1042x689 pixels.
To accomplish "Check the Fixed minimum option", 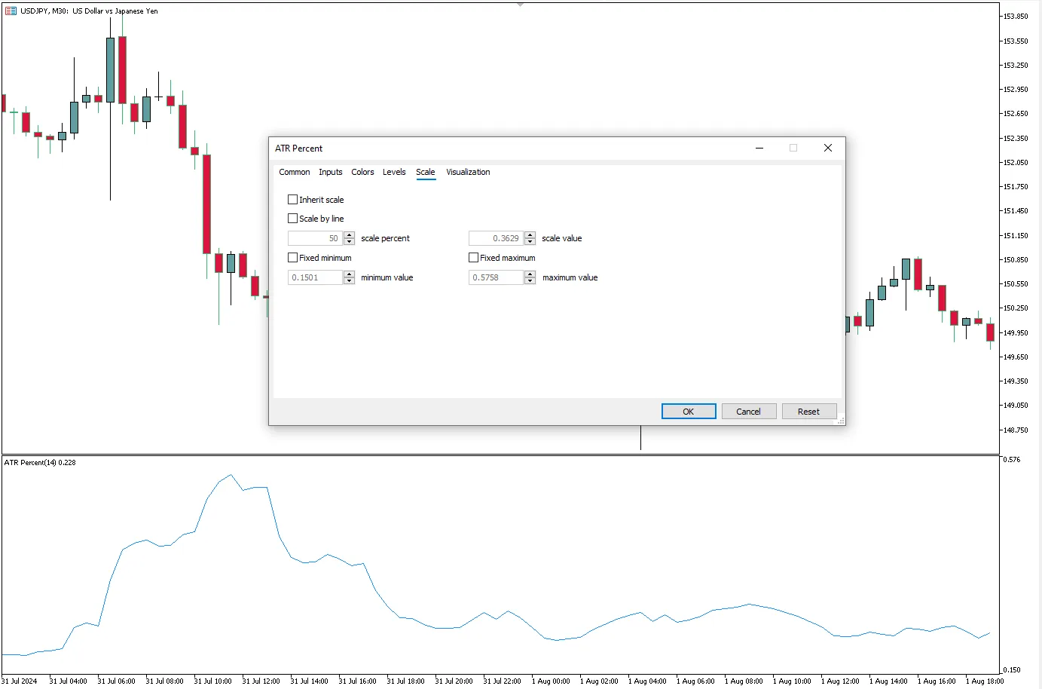I will pos(293,258).
